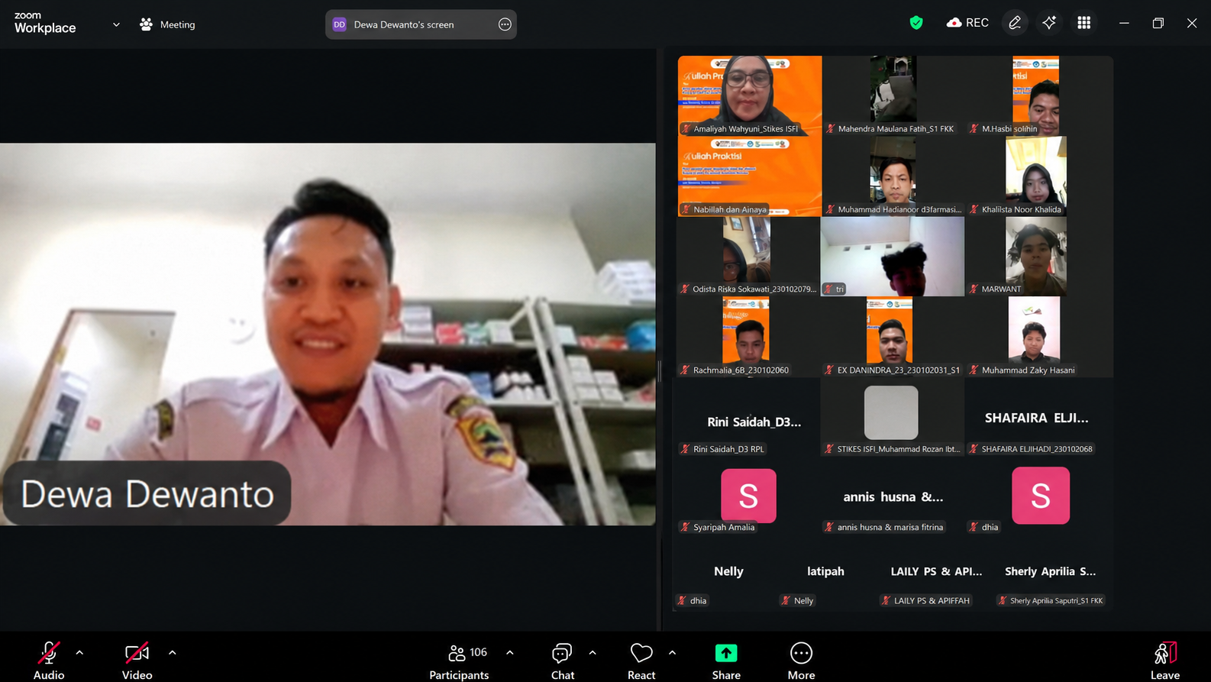The width and height of the screenshot is (1211, 682).
Task: Open the AI Companion sparkle icon
Action: pos(1049,23)
